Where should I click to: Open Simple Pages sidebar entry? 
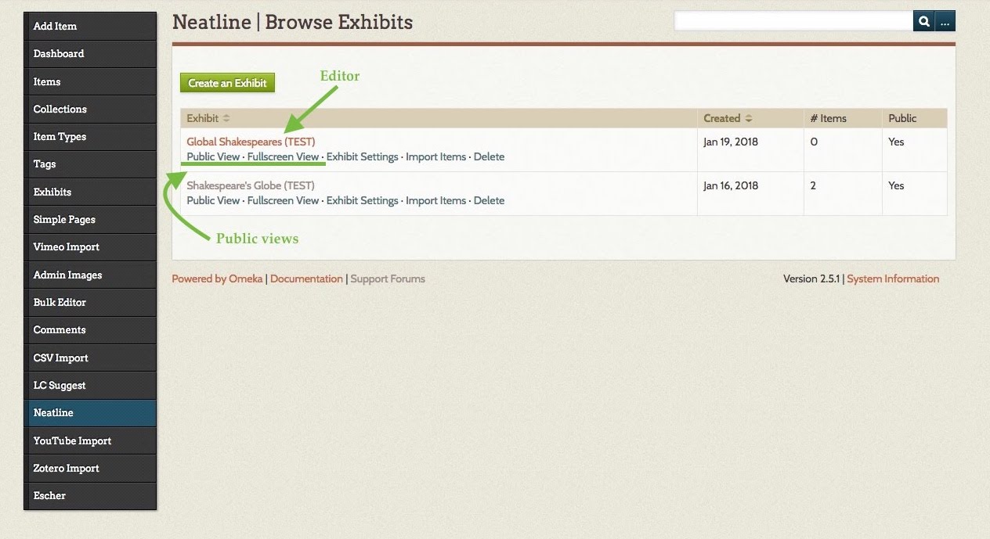[x=90, y=220]
